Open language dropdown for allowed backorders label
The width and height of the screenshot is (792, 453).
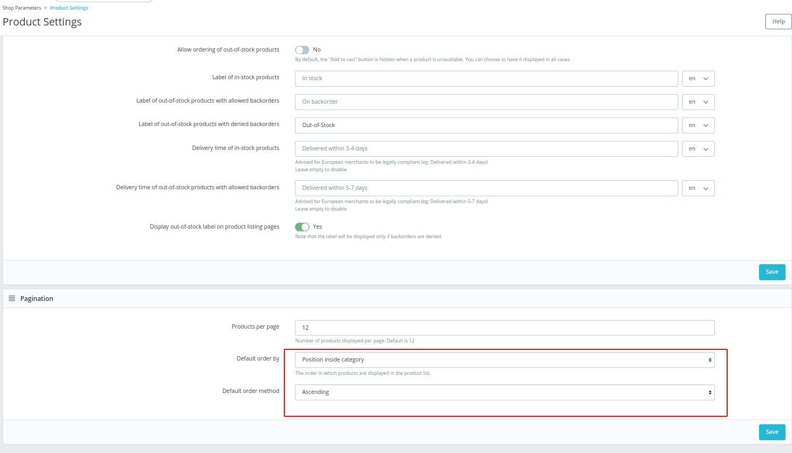click(x=698, y=102)
